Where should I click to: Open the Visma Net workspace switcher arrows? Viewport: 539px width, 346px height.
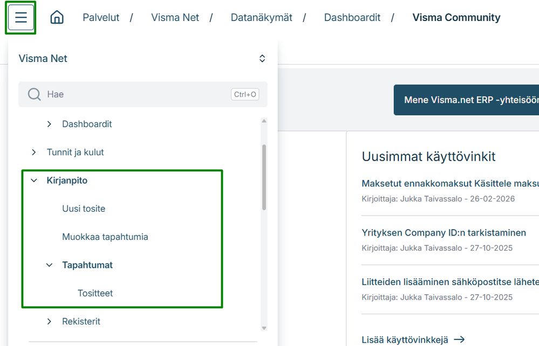[262, 58]
